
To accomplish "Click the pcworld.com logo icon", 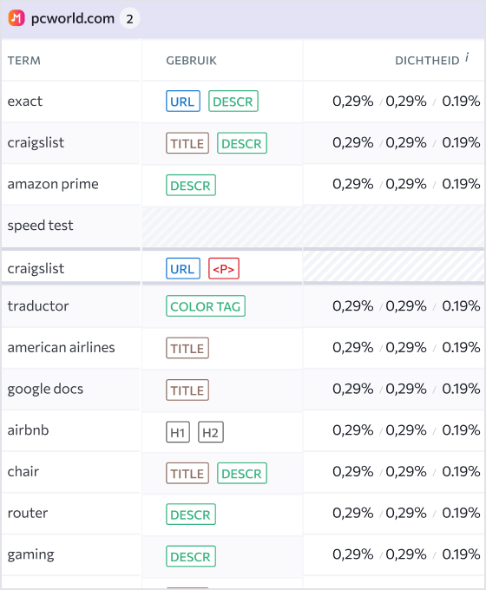I will coord(16,18).
